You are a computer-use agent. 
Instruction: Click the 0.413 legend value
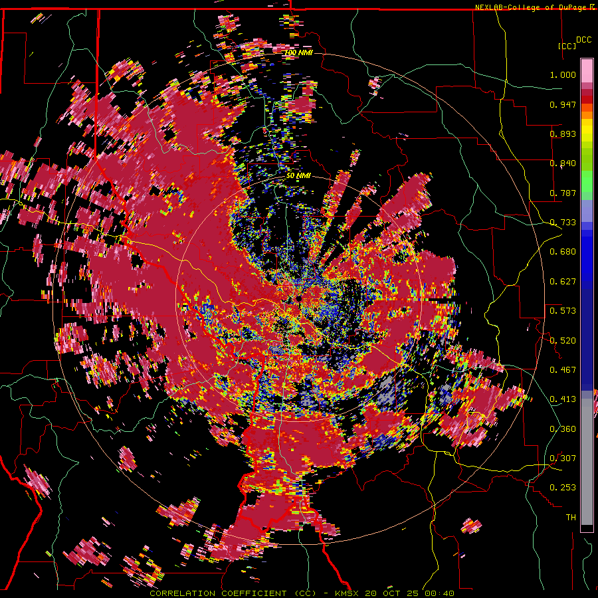pos(563,399)
